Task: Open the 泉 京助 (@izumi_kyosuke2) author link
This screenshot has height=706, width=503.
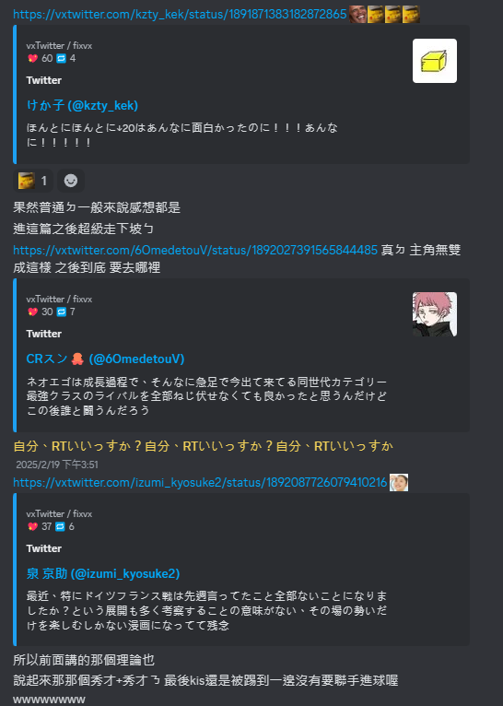Action: 103,573
